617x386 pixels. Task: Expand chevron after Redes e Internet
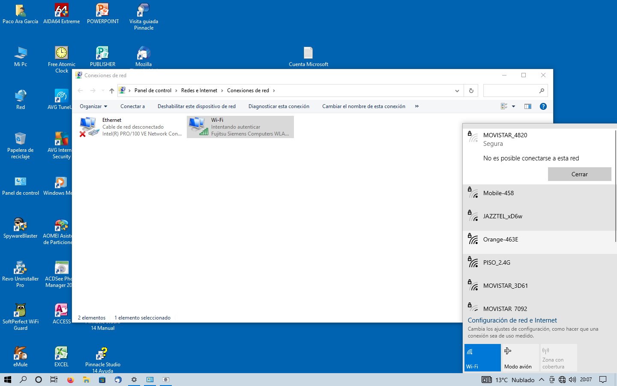(x=222, y=90)
